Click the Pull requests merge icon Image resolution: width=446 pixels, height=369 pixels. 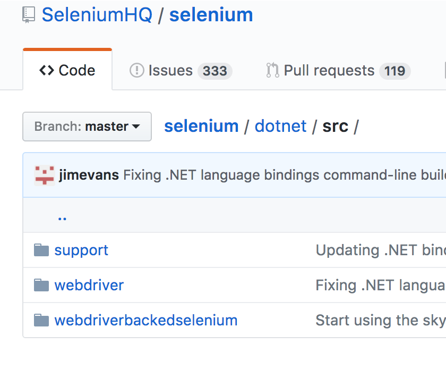pyautogui.click(x=272, y=70)
